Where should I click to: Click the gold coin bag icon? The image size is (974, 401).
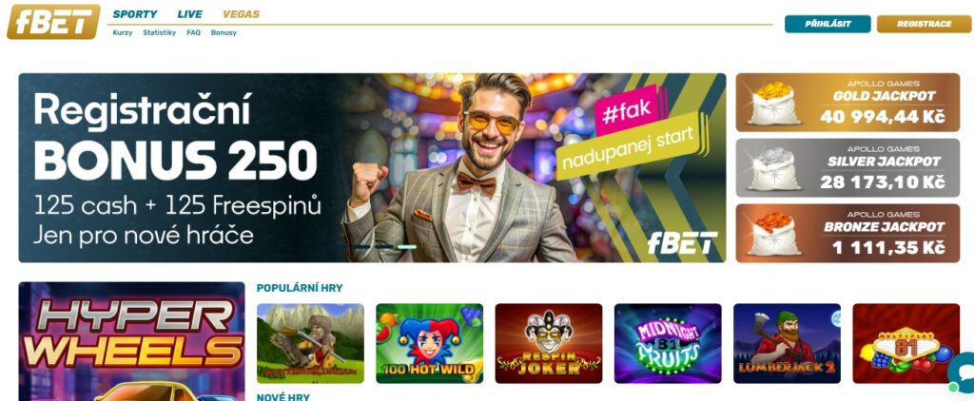(x=773, y=103)
